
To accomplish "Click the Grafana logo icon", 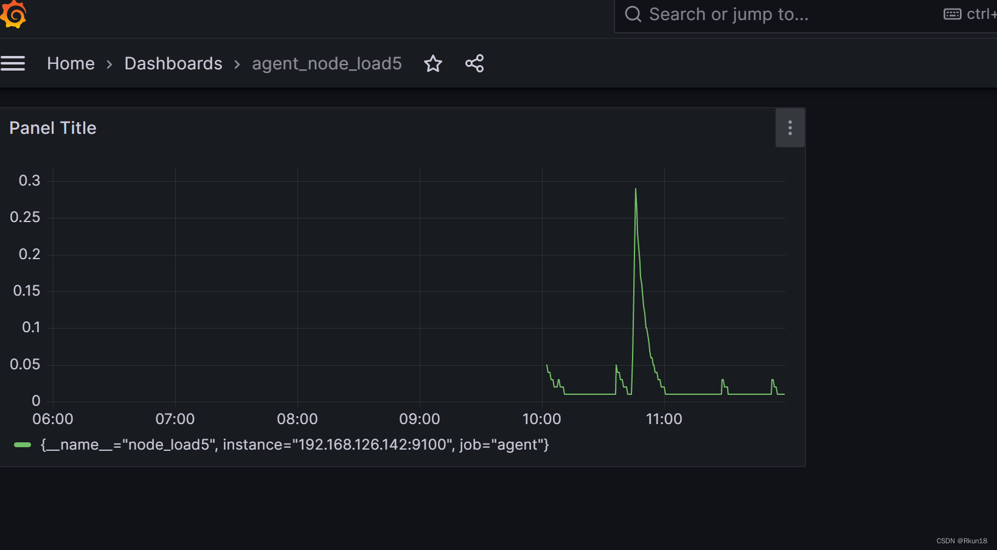I will (x=13, y=15).
